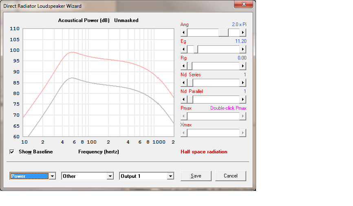This screenshot has width=353, height=206.
Task: Click the Half space radiation text
Action: tap(204, 152)
